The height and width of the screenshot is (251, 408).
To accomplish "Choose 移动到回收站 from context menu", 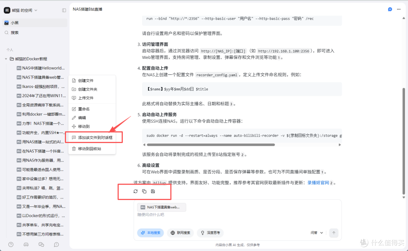I will (92, 149).
